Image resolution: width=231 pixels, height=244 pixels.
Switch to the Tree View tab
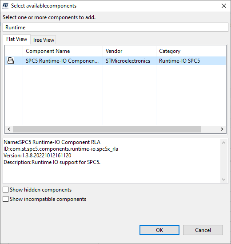[43, 40]
